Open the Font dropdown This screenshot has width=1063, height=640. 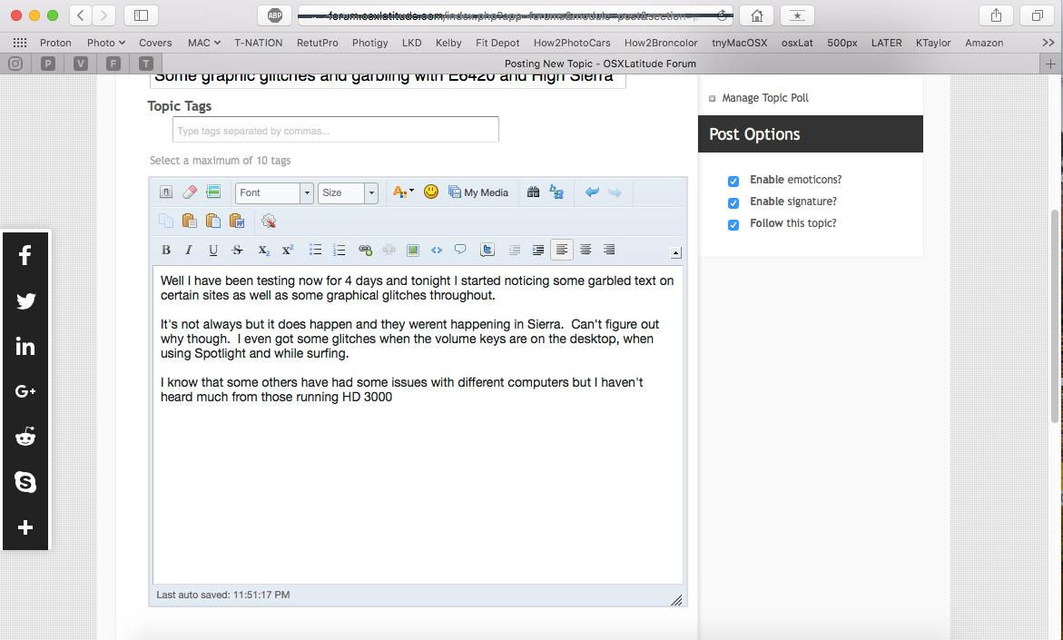tap(274, 192)
